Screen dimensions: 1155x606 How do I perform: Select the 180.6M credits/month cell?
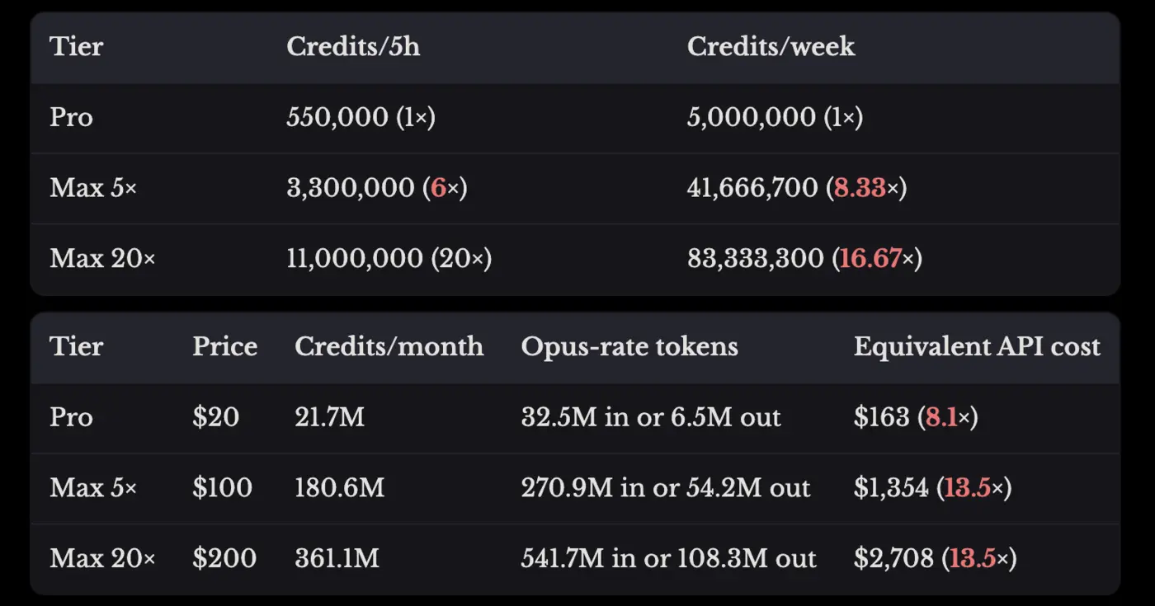[x=339, y=488]
